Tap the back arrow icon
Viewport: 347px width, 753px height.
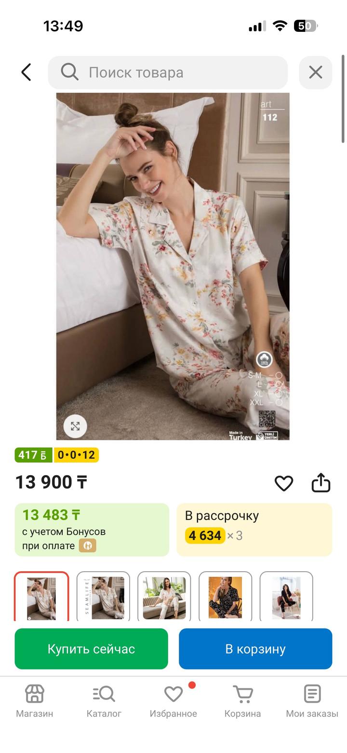click(27, 72)
